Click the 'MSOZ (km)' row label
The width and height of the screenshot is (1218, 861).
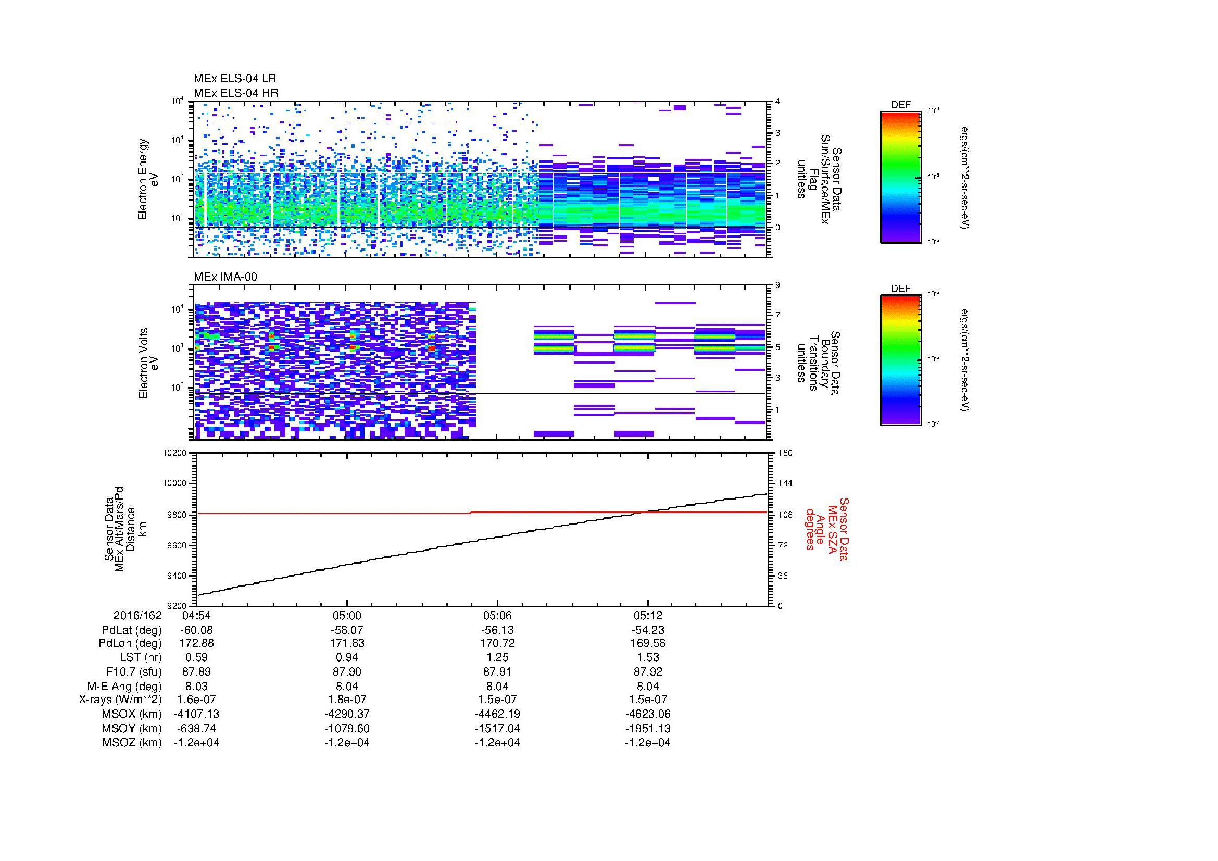[x=132, y=743]
